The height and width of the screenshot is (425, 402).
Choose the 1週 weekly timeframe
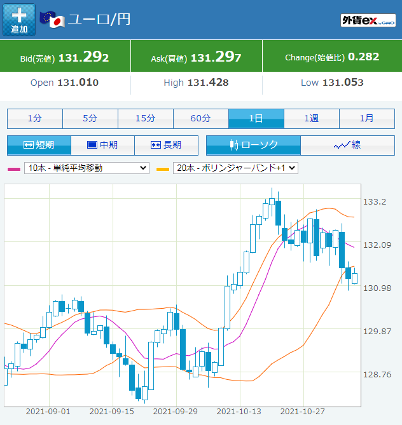312,118
